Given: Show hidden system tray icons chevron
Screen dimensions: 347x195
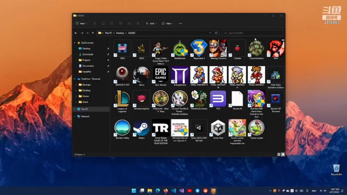Looking at the screenshot, I should [270, 191].
